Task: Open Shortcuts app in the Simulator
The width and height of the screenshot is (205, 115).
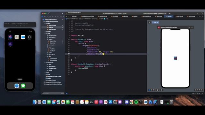Action: point(10,37)
